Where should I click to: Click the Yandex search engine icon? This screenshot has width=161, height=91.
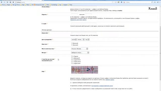click(124, 2)
